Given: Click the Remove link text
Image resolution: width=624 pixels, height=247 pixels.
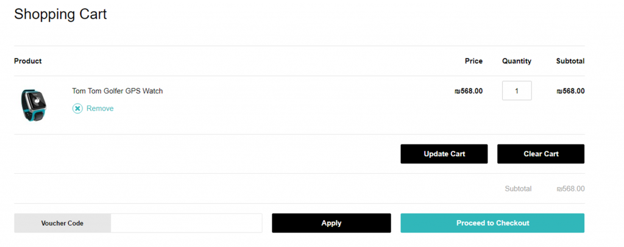Looking at the screenshot, I should pos(100,109).
